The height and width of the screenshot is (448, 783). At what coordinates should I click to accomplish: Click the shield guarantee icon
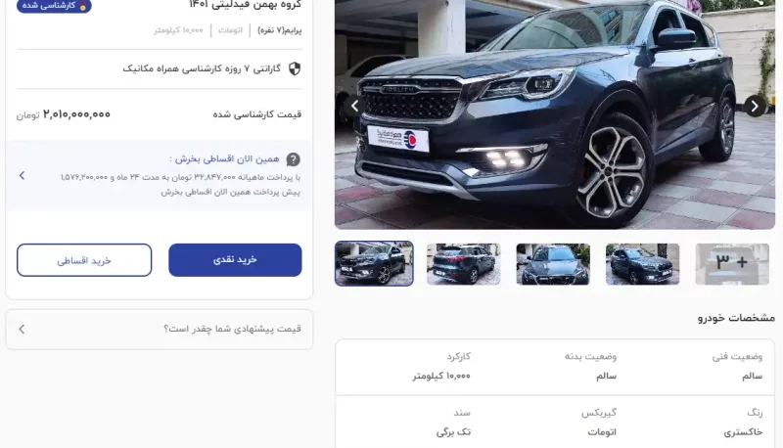[x=295, y=68]
